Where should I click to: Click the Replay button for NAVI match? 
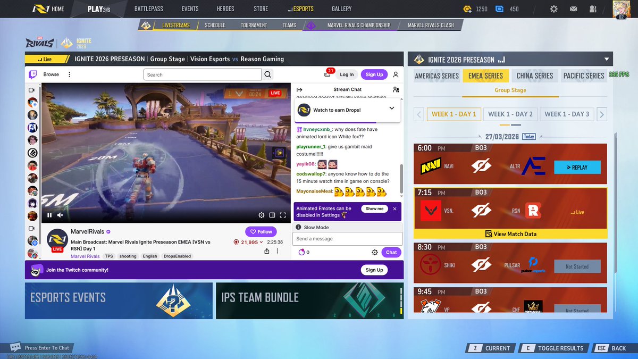click(x=577, y=167)
